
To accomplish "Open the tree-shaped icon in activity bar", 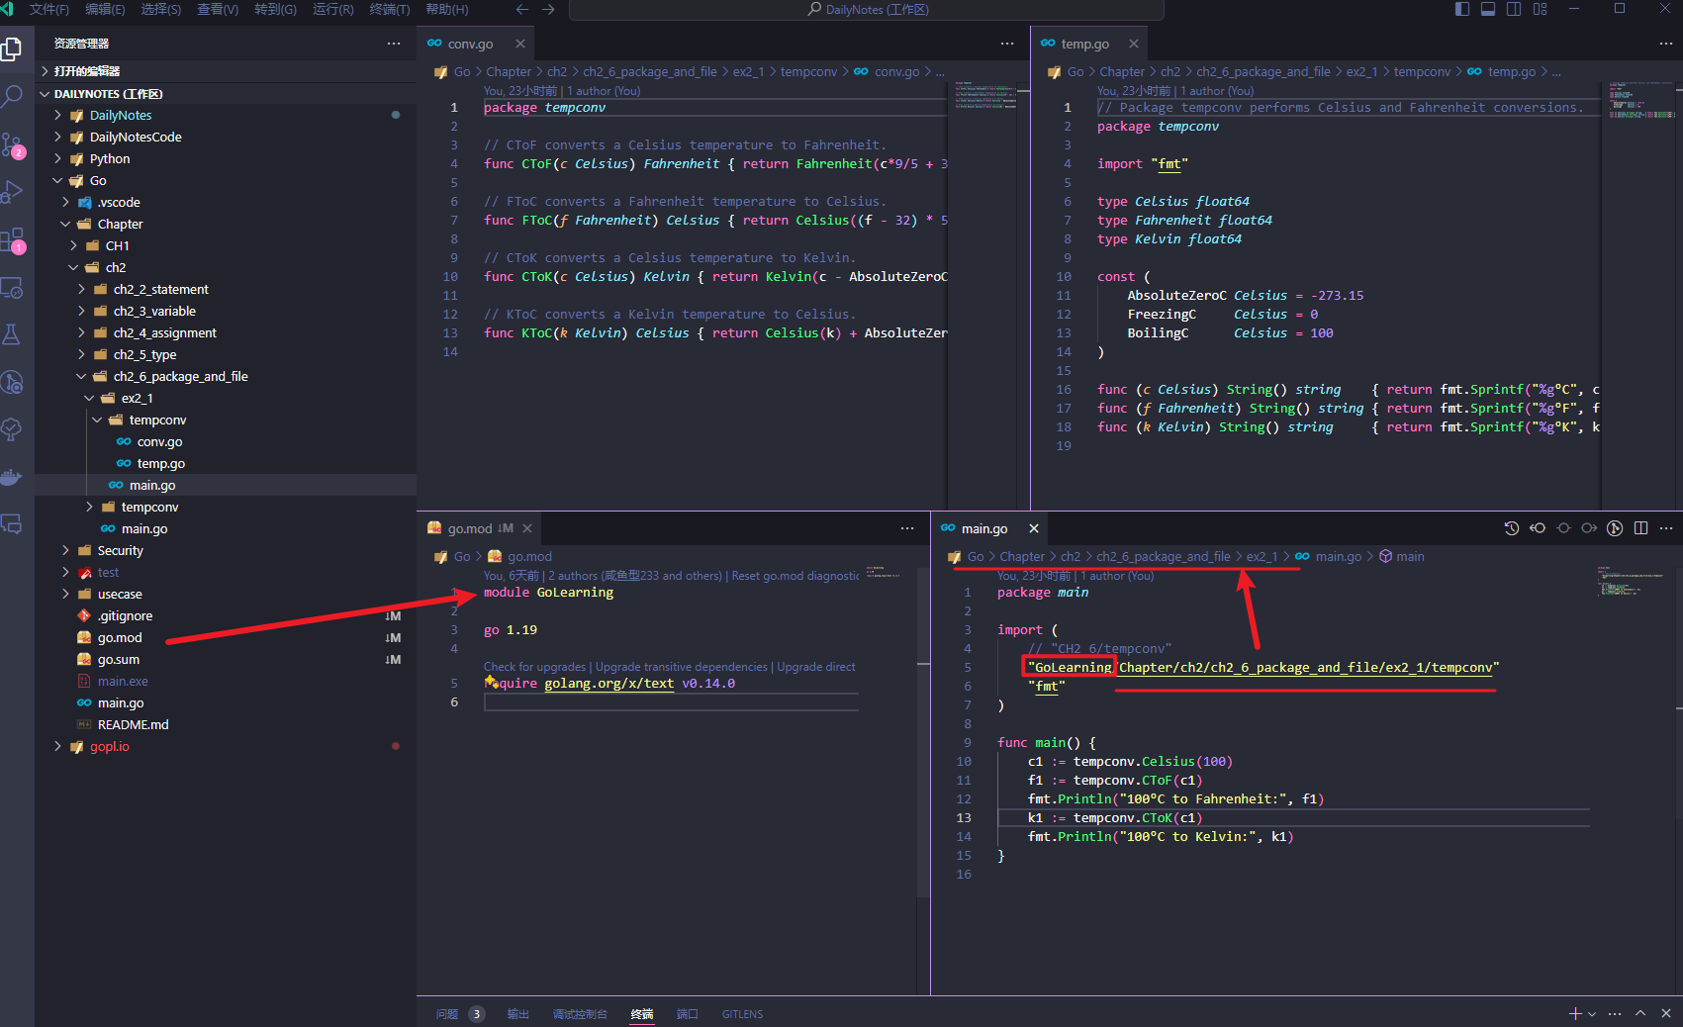I will 11,429.
